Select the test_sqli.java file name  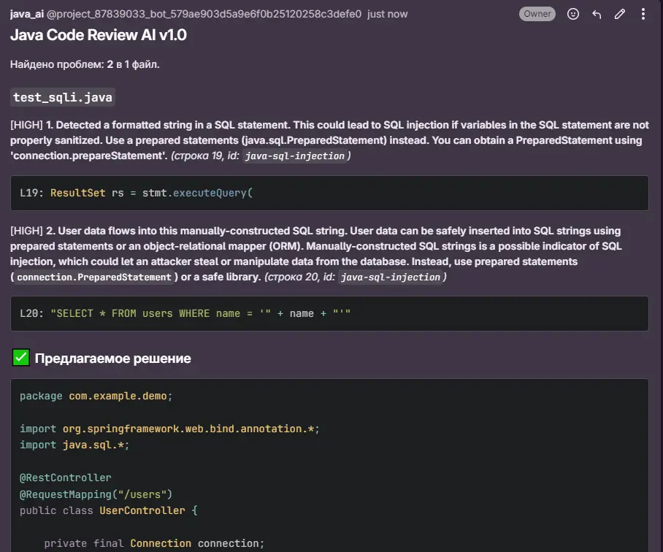click(x=63, y=97)
